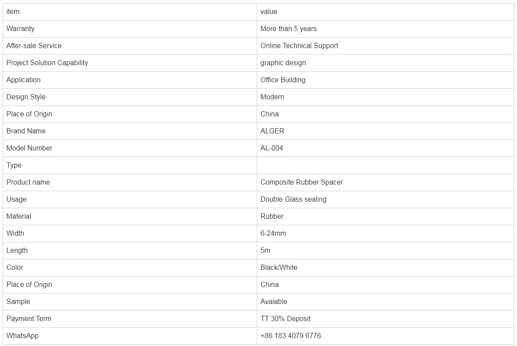
Task: Select the 'Rubber' material value
Action: [x=272, y=217]
